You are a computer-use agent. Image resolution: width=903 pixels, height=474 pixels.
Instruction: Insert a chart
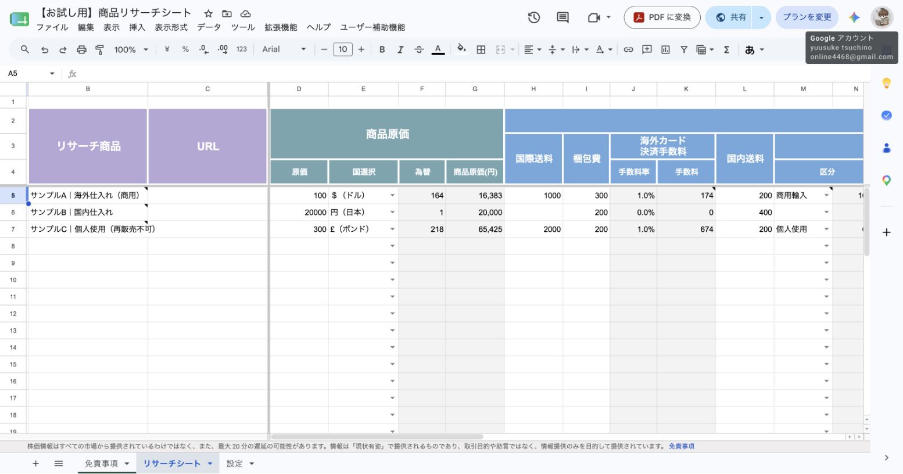click(x=665, y=49)
